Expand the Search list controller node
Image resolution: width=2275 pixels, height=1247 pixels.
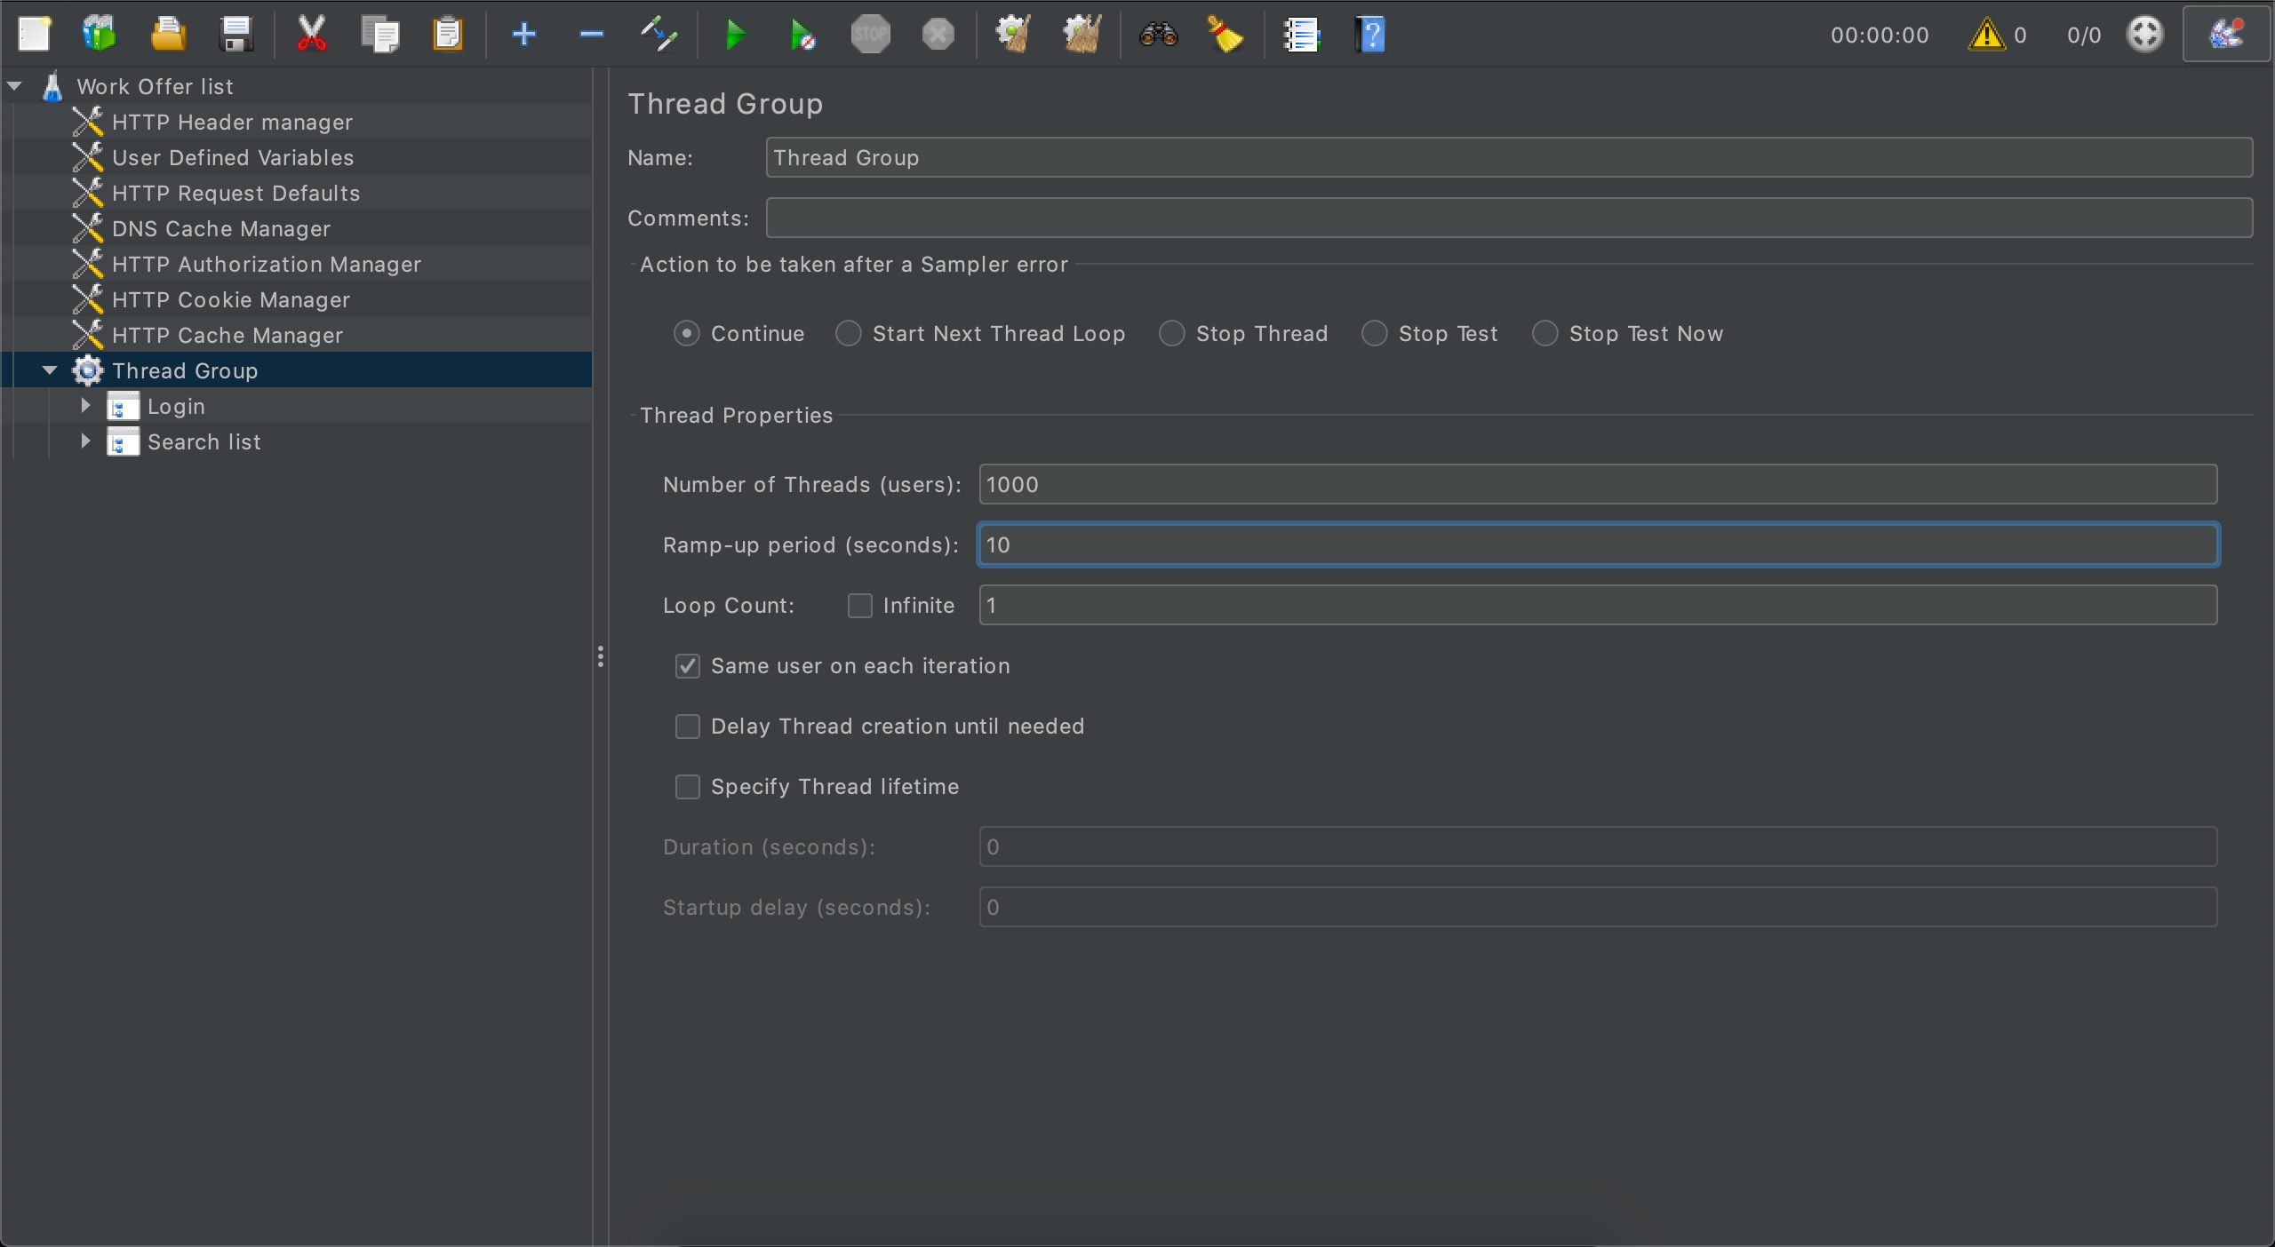(x=86, y=441)
